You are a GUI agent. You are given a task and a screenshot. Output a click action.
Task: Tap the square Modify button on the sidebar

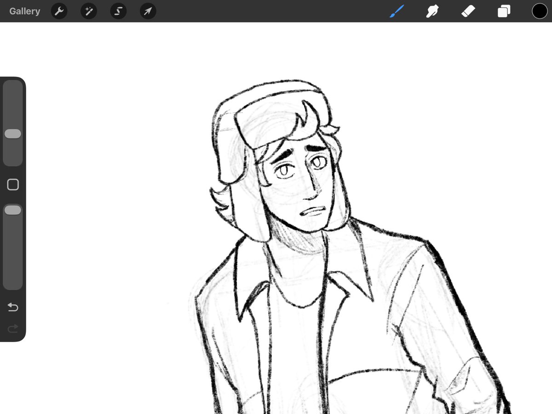click(13, 185)
